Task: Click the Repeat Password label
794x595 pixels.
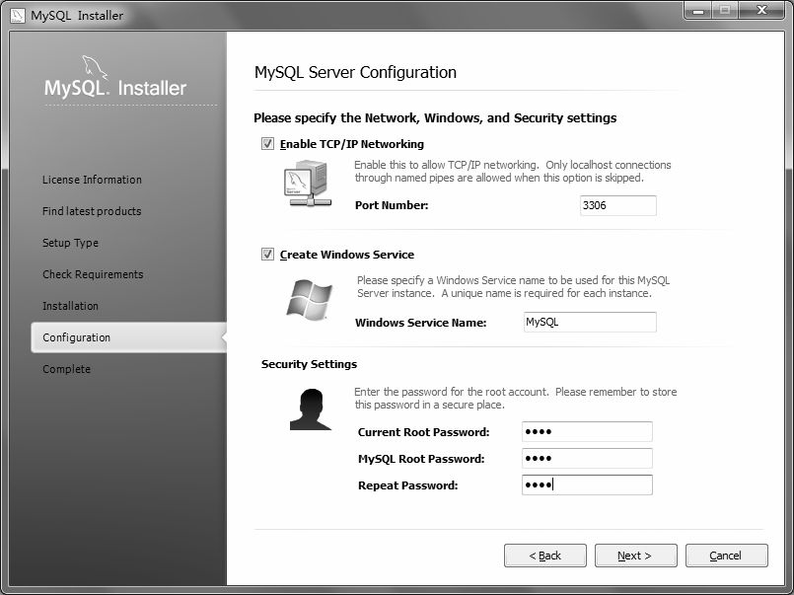Action: coord(407,485)
